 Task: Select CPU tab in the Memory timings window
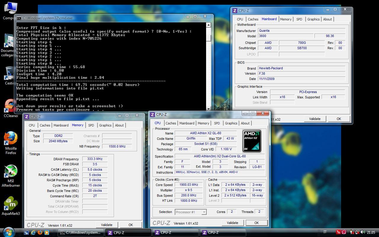tap(32, 125)
